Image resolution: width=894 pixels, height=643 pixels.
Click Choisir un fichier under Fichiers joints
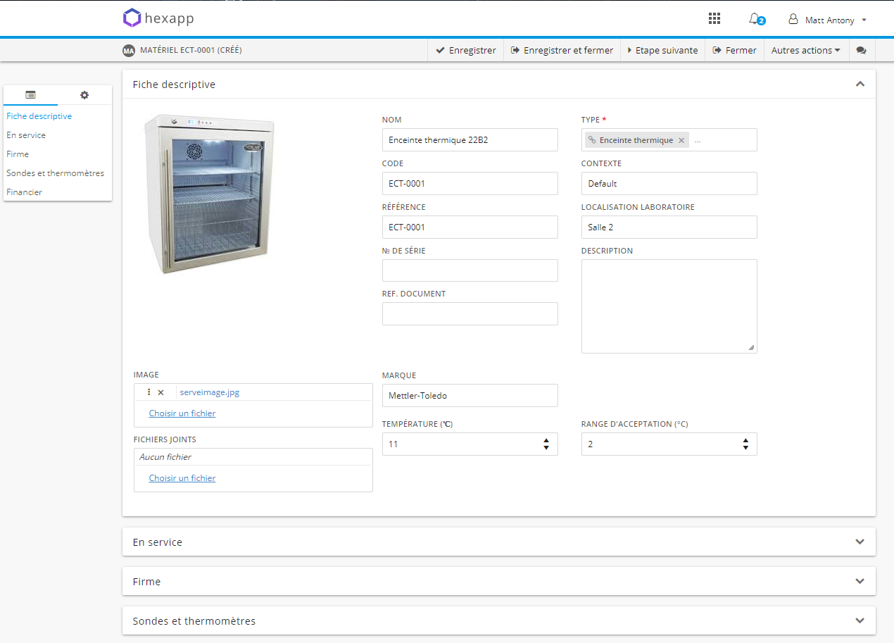[182, 478]
